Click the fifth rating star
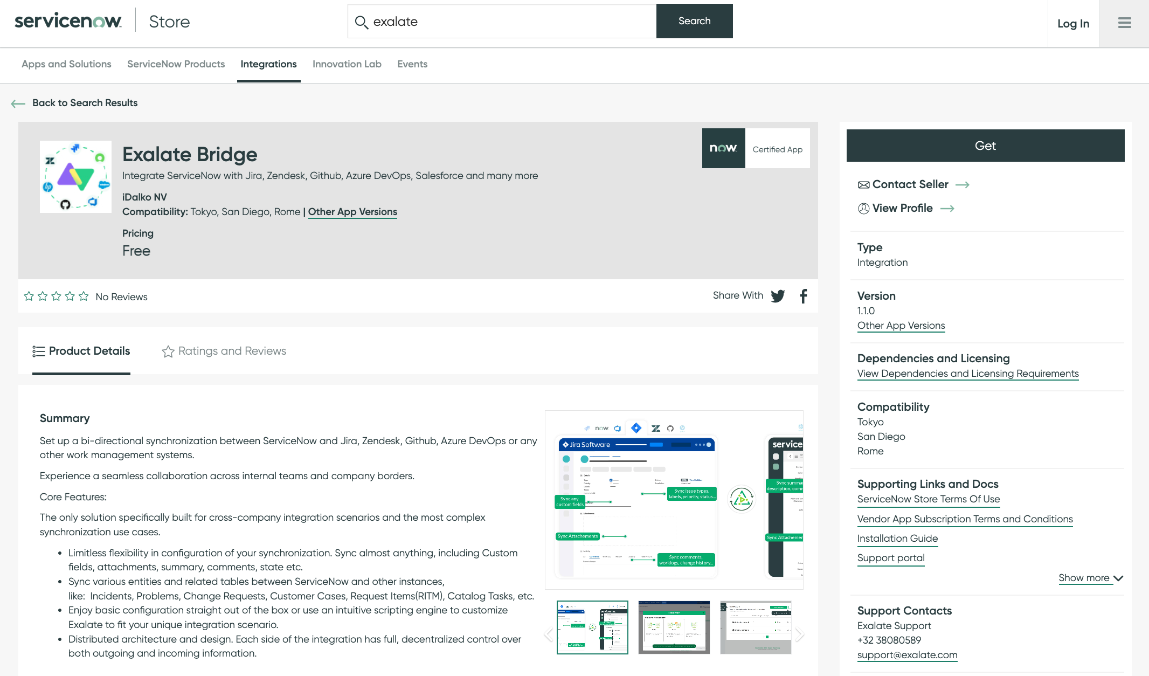1149x676 pixels. 84,296
